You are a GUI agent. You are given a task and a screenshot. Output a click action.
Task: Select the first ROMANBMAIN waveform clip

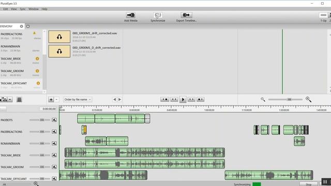(x=96, y=141)
